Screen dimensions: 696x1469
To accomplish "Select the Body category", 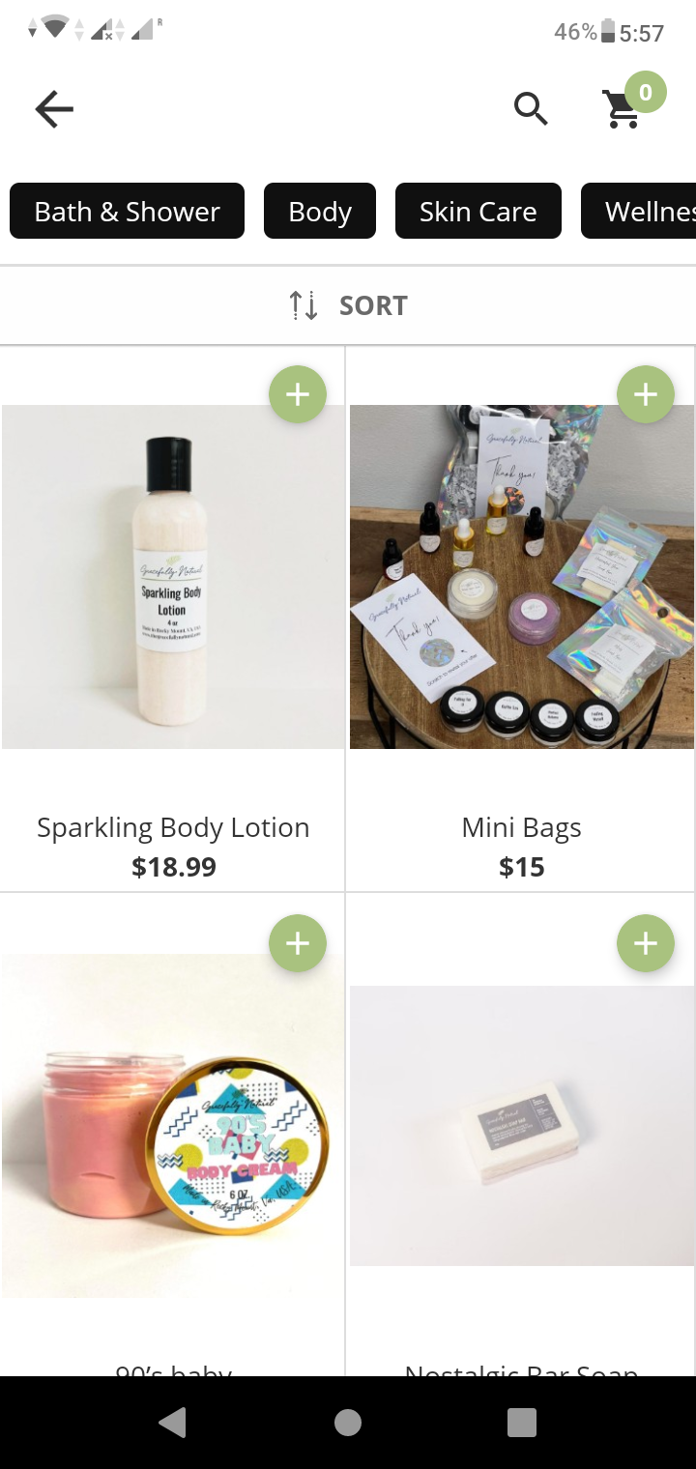I will coord(320,211).
